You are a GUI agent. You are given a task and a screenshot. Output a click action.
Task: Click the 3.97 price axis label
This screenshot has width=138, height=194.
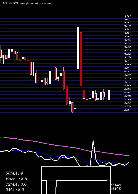(128, 68)
